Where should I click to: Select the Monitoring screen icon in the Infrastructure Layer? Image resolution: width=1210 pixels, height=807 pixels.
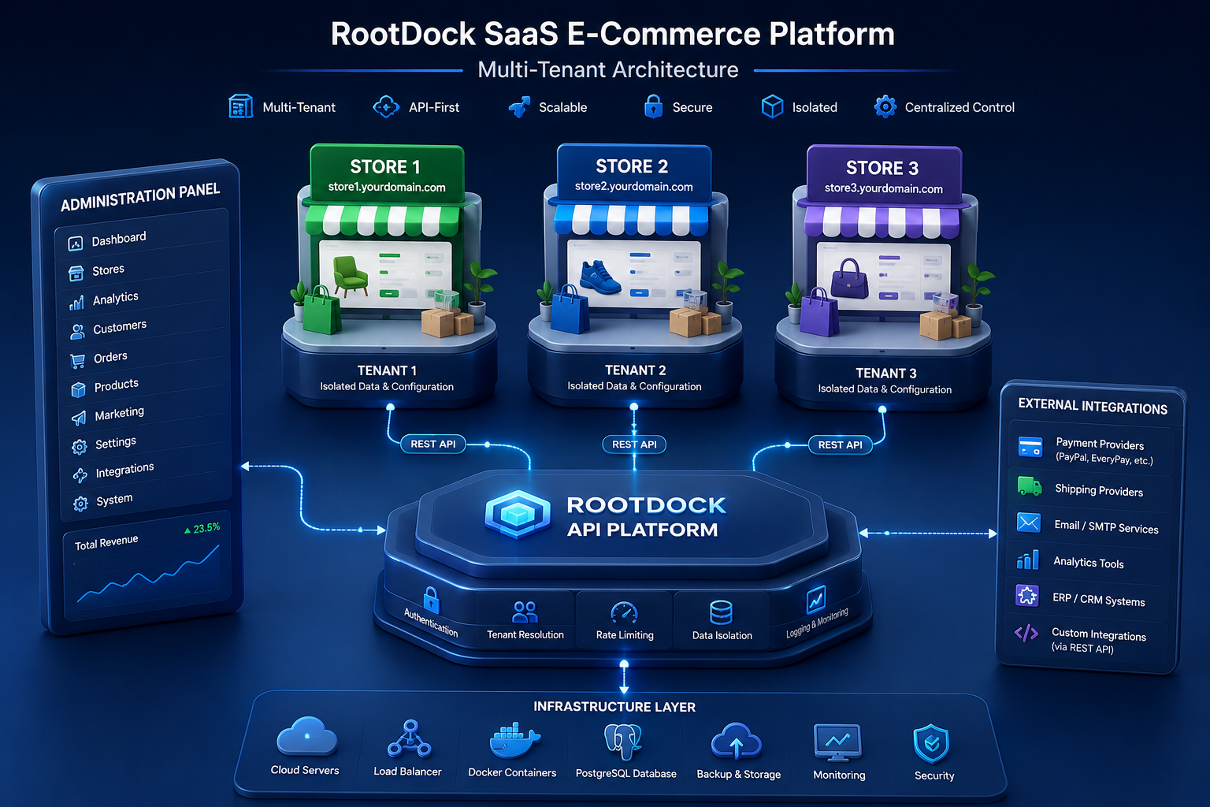pos(837,743)
